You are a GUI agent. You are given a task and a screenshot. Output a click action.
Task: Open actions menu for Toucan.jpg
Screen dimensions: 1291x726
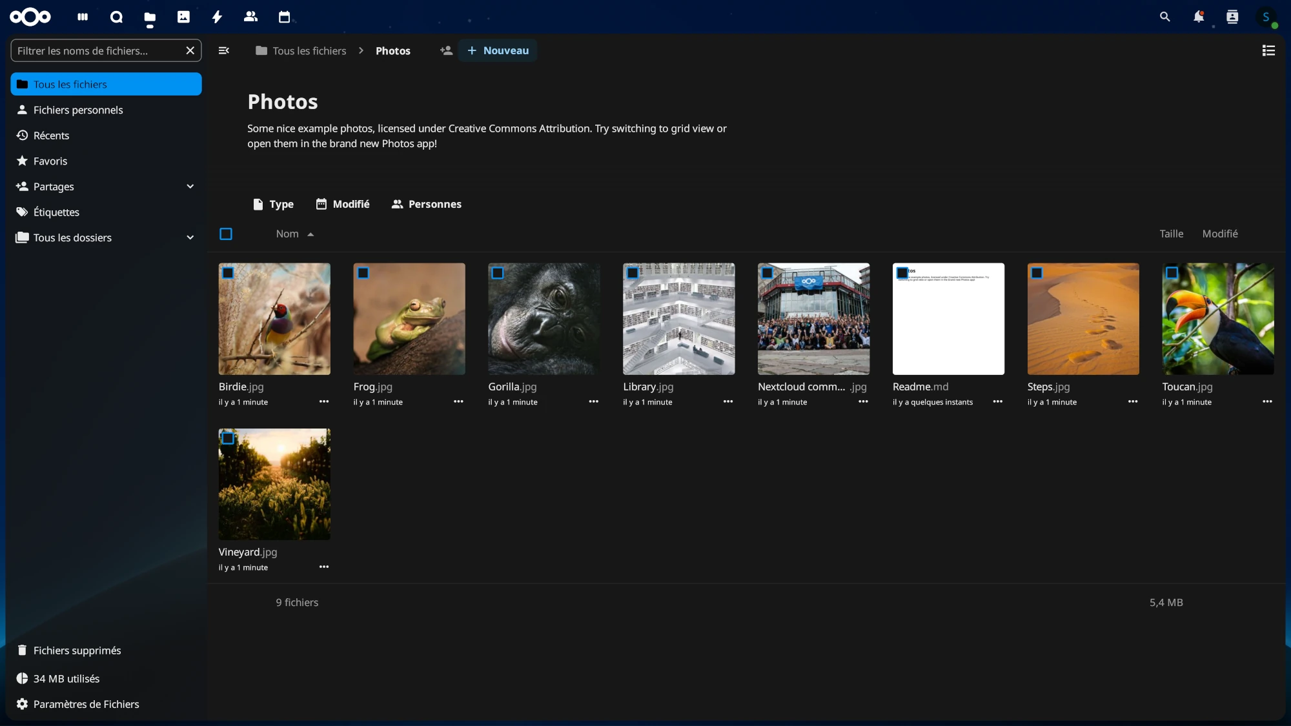[x=1267, y=401]
